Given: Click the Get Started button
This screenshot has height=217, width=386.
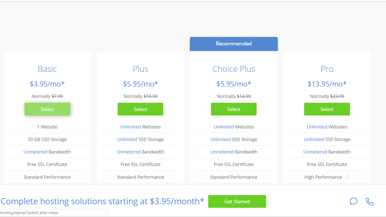Looking at the screenshot, I should [x=237, y=201].
